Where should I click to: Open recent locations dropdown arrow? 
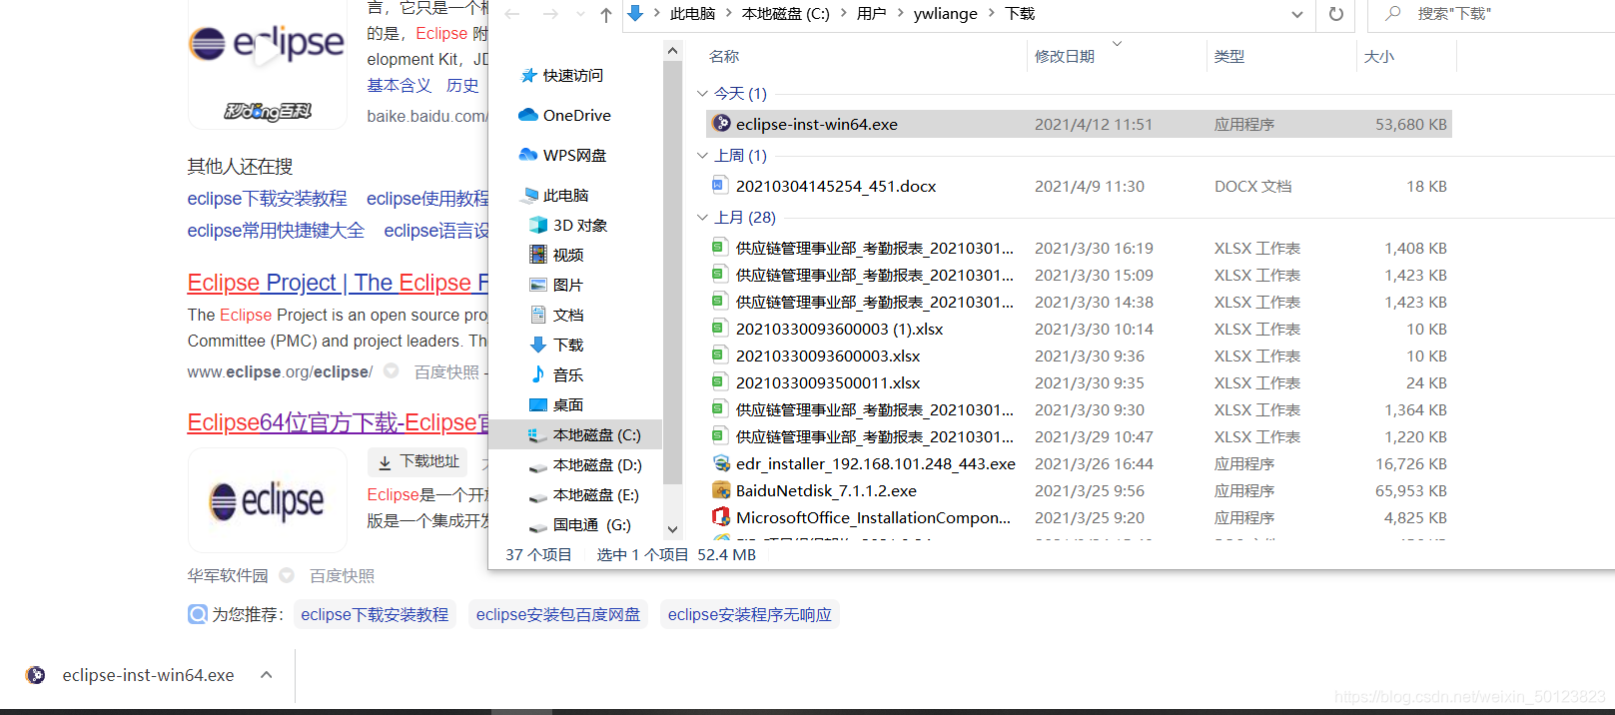coord(580,15)
